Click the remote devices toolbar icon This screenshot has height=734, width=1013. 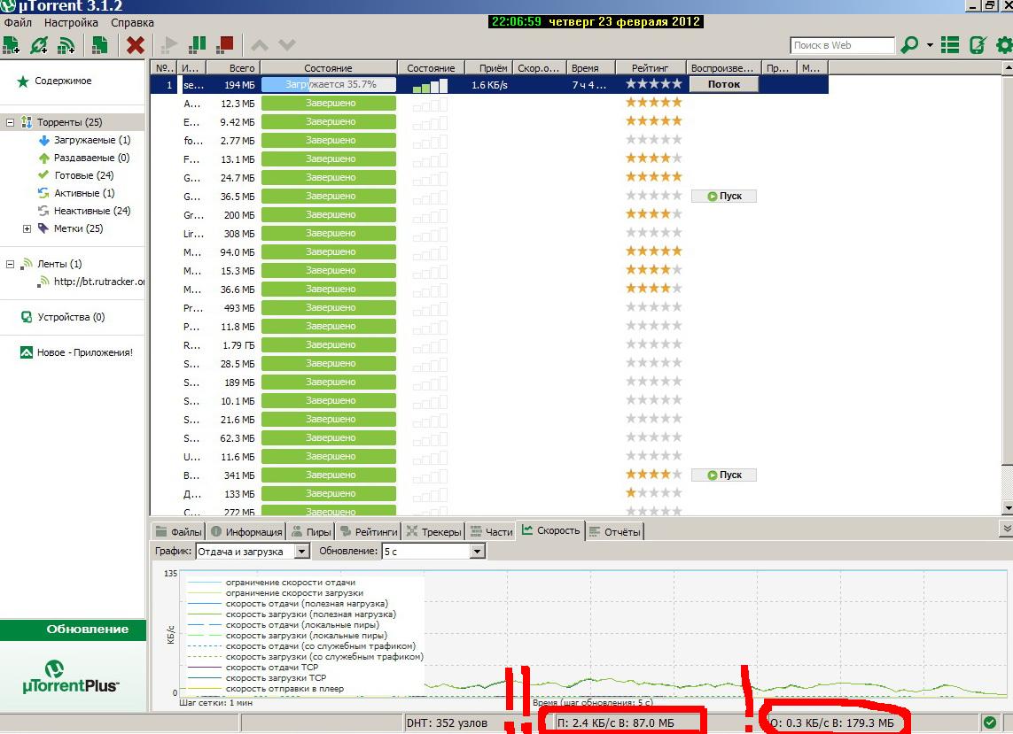click(978, 45)
